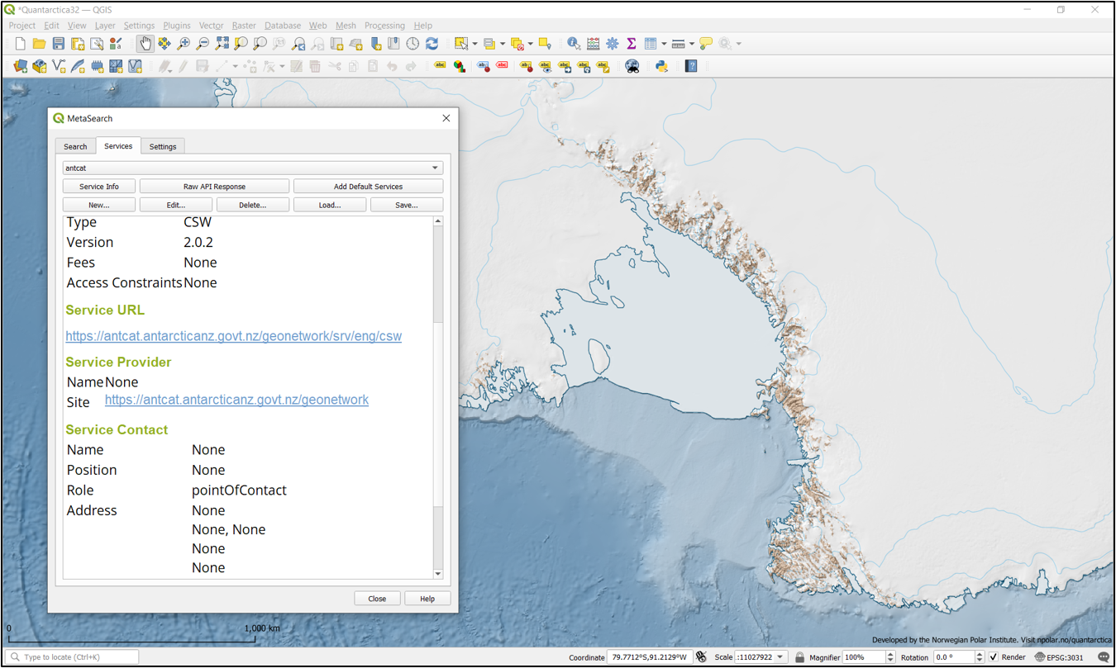Open the Layer menu
Viewport: 1116px width, 668px height.
point(105,26)
